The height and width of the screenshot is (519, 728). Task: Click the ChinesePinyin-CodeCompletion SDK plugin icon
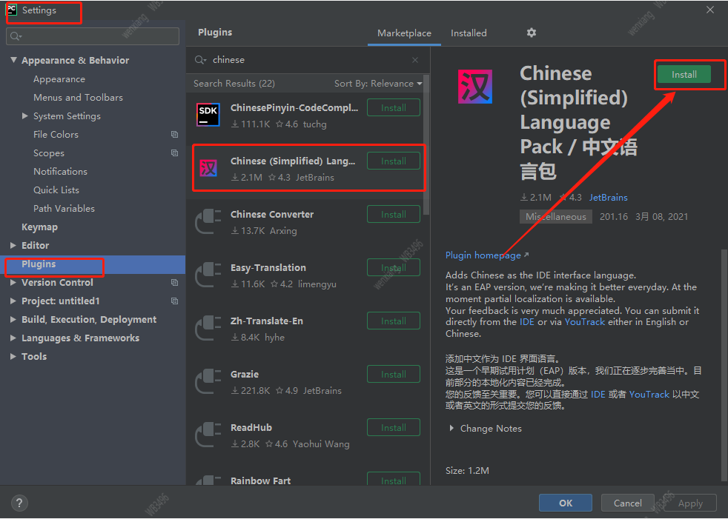[x=208, y=115]
